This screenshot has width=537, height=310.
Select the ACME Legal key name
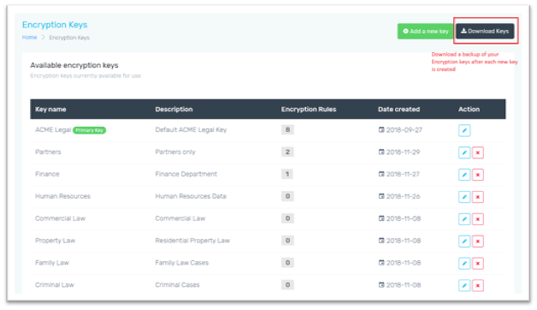pos(53,130)
